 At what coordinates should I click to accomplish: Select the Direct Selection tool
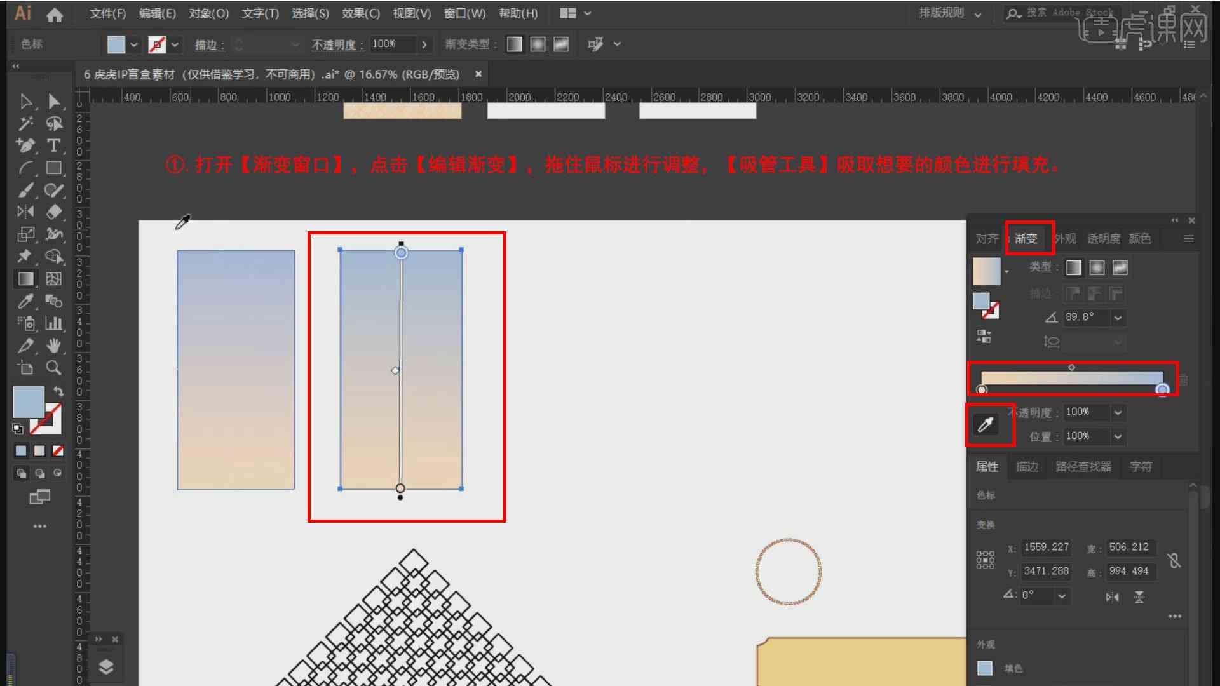[54, 101]
